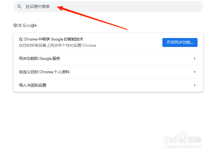Click the magnifier search icon
214x154 pixels.
click(x=19, y=6)
